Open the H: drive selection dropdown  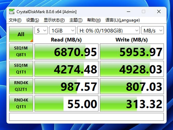pos(109,30)
